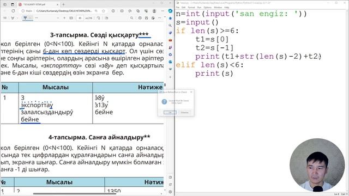Toggle the PDF page view icon
The width and height of the screenshot is (349, 196).
click(x=106, y=18)
